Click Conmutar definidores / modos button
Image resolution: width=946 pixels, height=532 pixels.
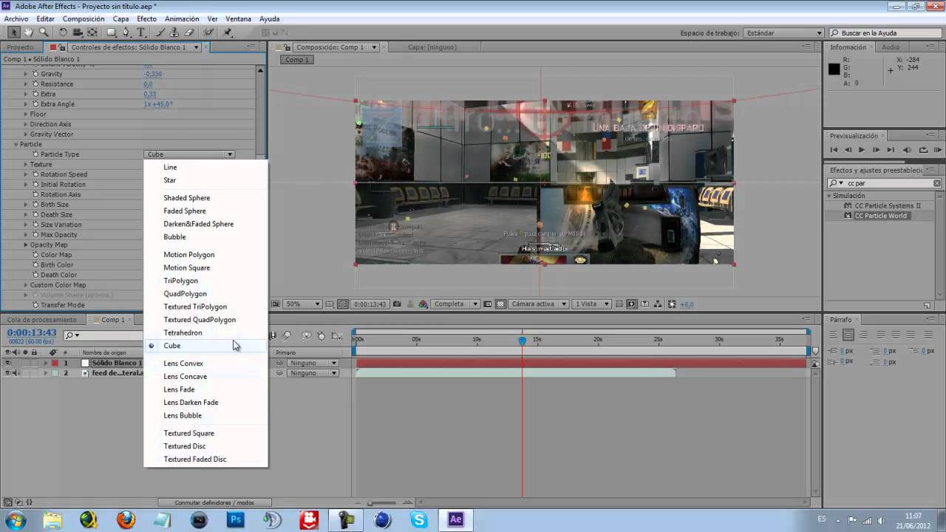point(214,502)
